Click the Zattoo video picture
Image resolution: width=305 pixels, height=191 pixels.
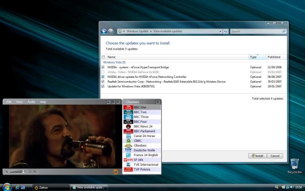click(x=62, y=136)
